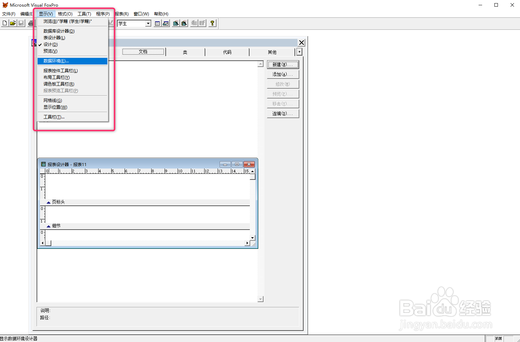Open the 窗口(W) menu
Screen dimensions: 520x342
coord(141,14)
